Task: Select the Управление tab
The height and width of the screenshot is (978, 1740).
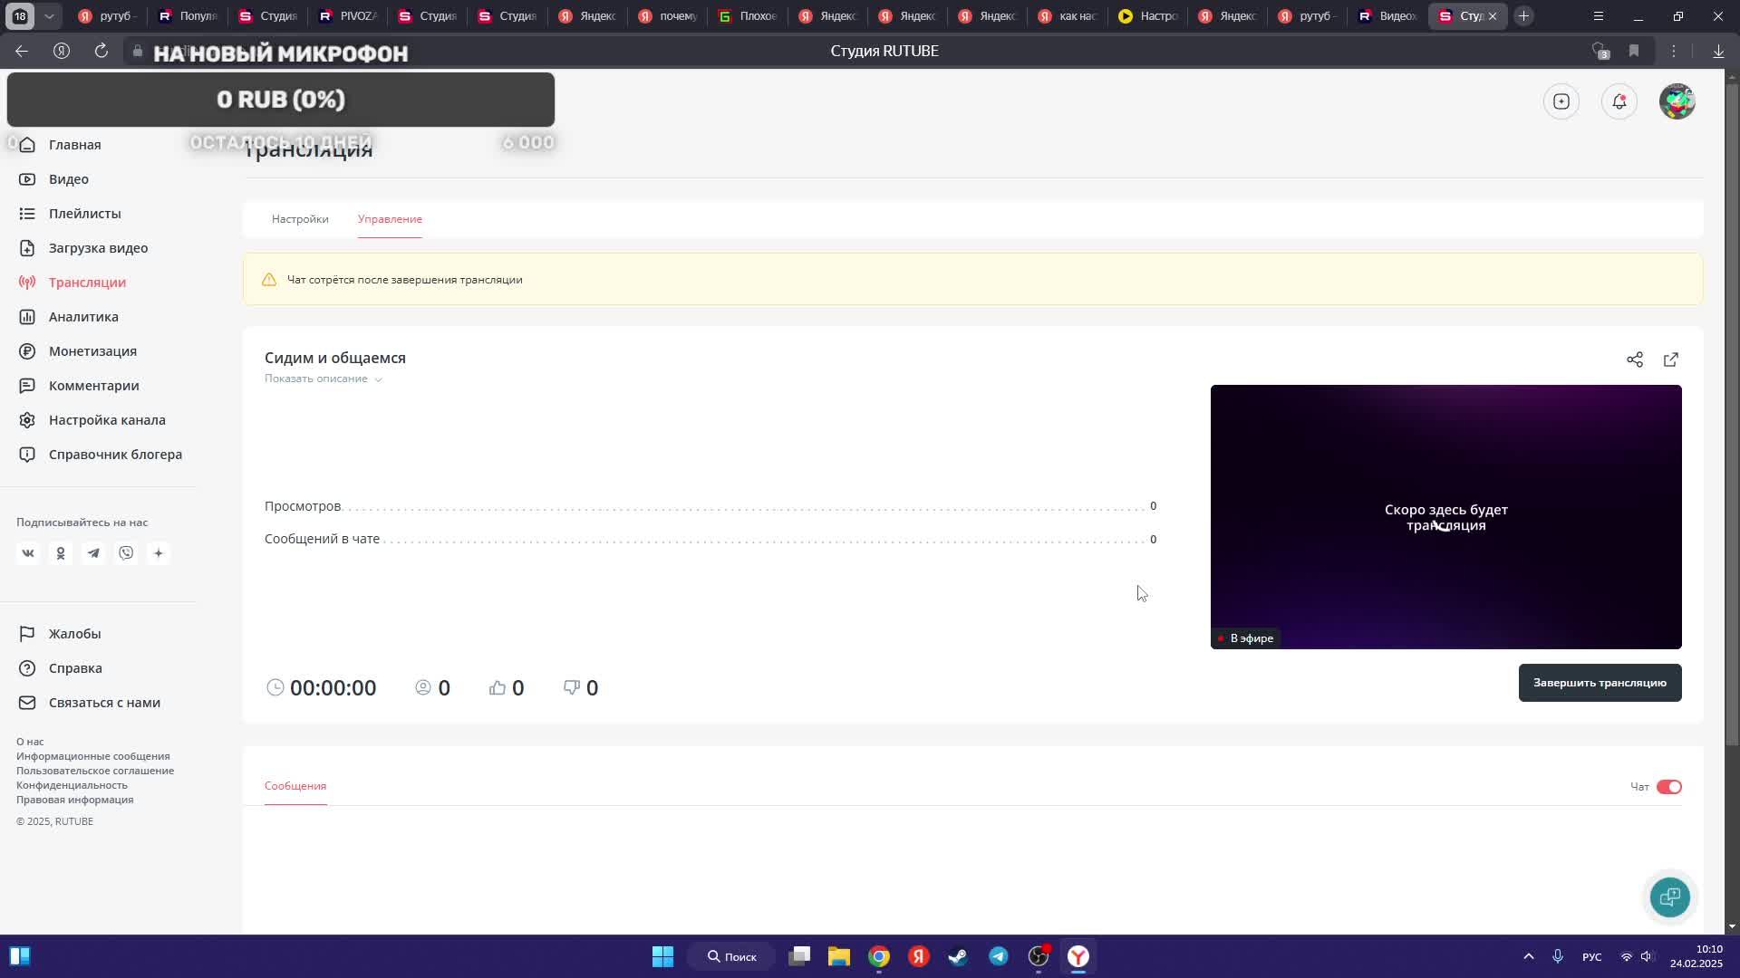Action: point(390,219)
